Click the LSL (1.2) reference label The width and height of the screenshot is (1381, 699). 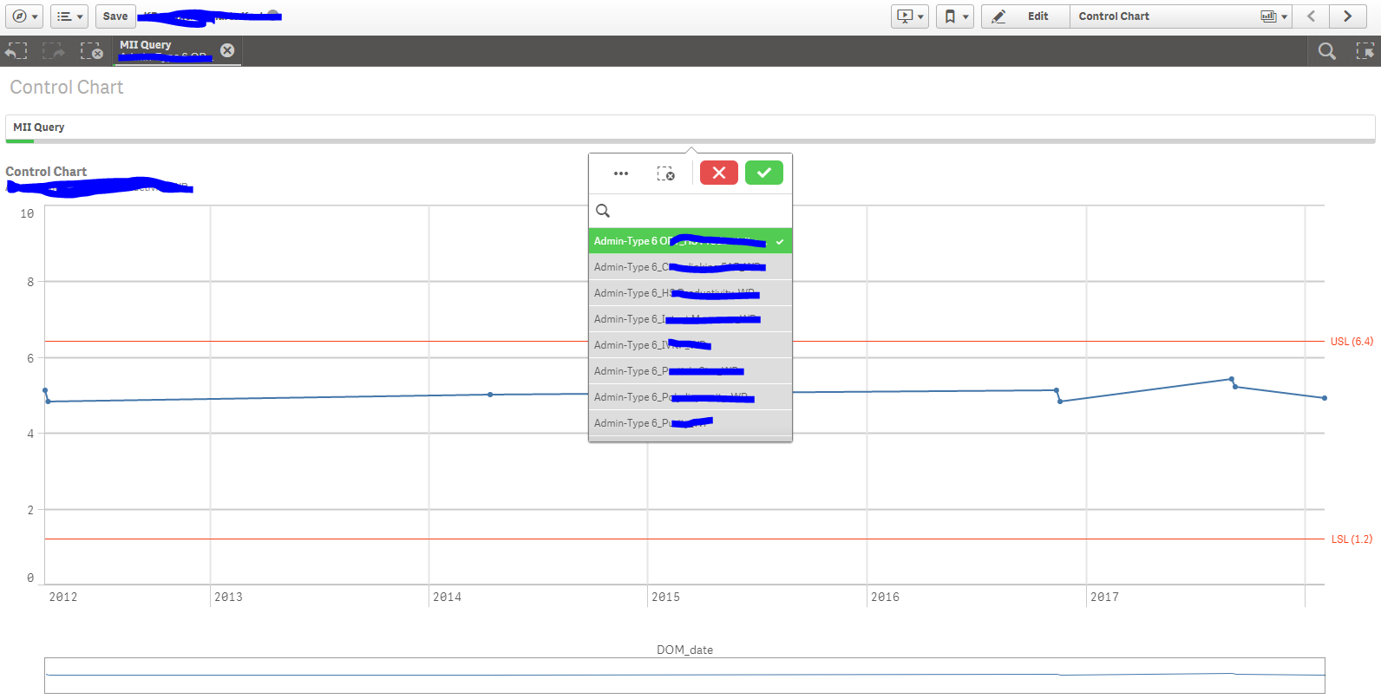click(x=1352, y=539)
